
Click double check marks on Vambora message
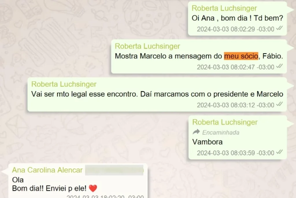pyautogui.click(x=280, y=152)
